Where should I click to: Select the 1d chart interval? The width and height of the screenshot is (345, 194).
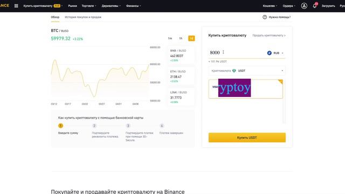tap(191, 38)
